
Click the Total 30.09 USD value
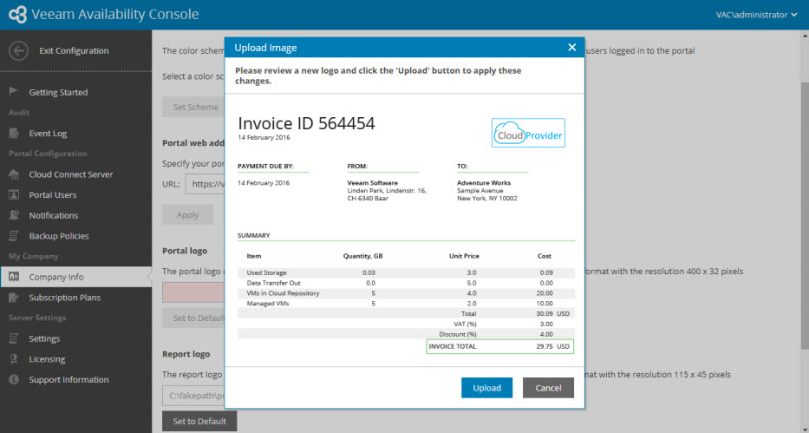click(552, 314)
